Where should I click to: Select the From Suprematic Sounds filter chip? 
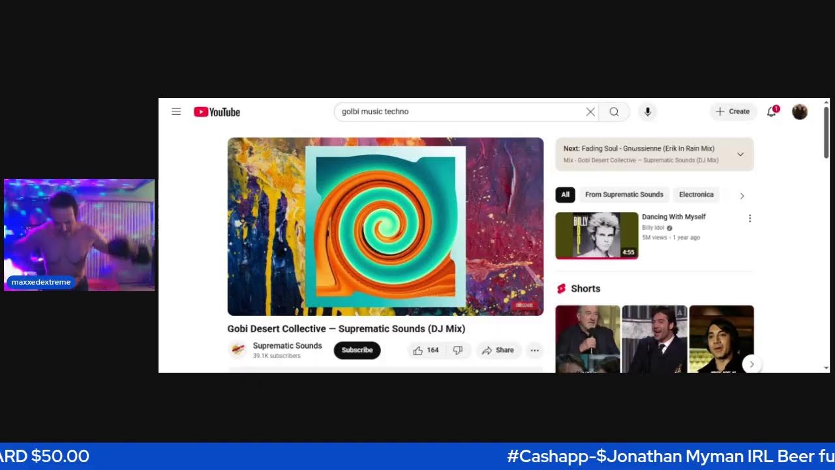[x=624, y=195]
